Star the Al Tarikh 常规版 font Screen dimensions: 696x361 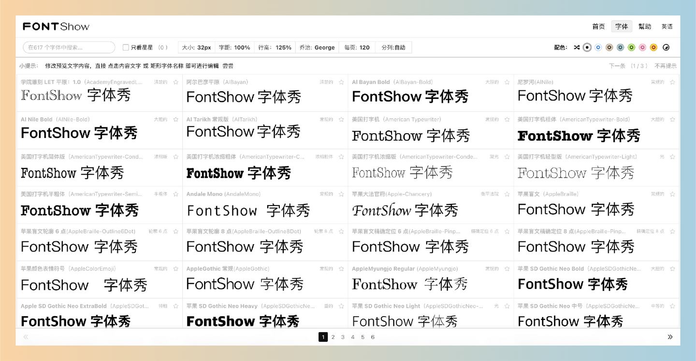tap(341, 119)
